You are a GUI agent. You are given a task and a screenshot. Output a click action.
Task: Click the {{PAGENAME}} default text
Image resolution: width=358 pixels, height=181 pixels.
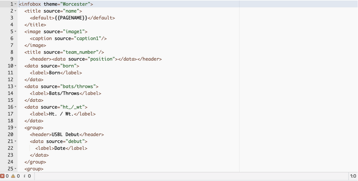(71, 18)
